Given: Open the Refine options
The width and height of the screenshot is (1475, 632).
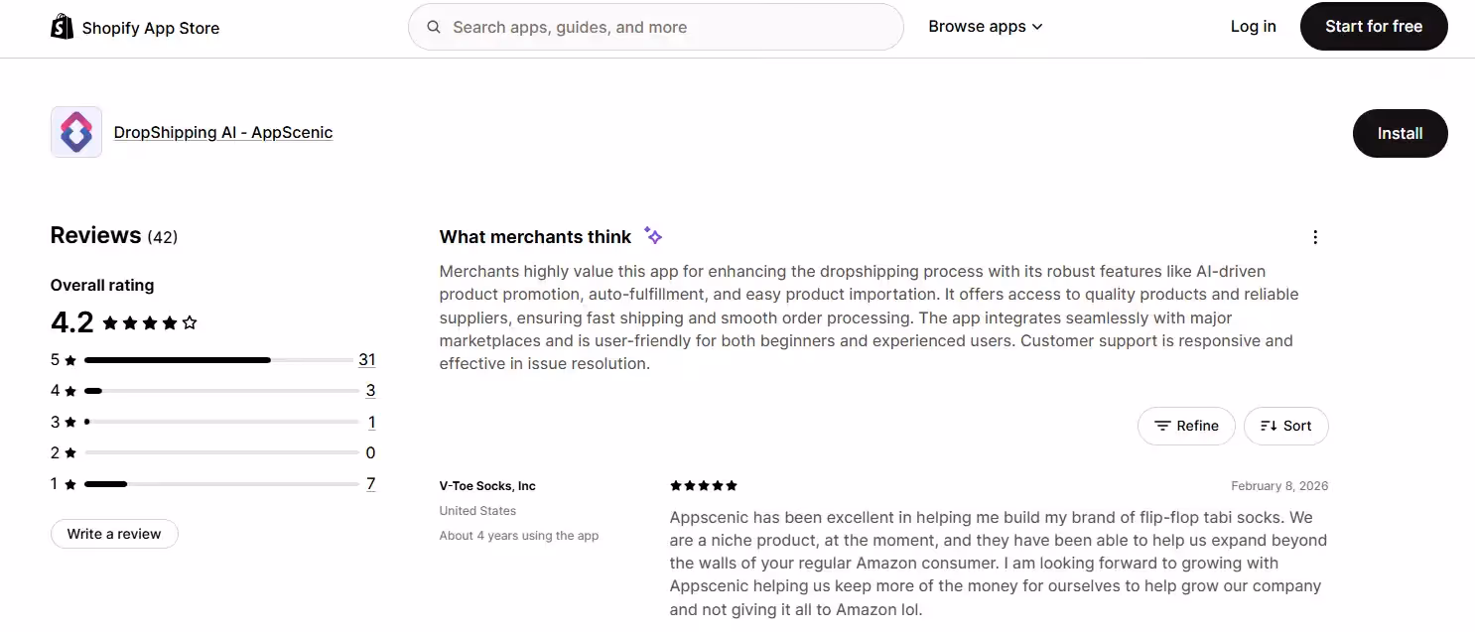Looking at the screenshot, I should click(1186, 426).
